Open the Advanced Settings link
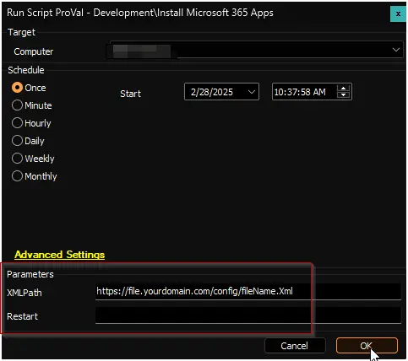408x361 pixels. (60, 255)
